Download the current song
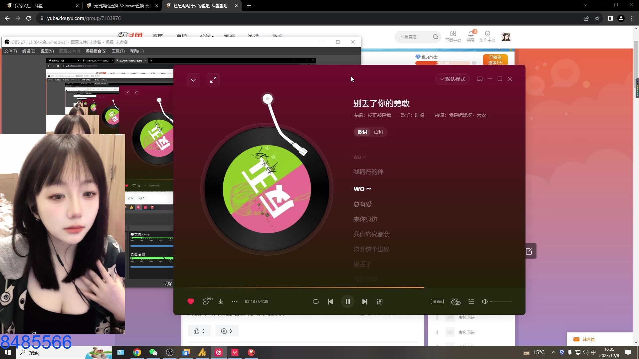The image size is (639, 359). click(x=221, y=301)
